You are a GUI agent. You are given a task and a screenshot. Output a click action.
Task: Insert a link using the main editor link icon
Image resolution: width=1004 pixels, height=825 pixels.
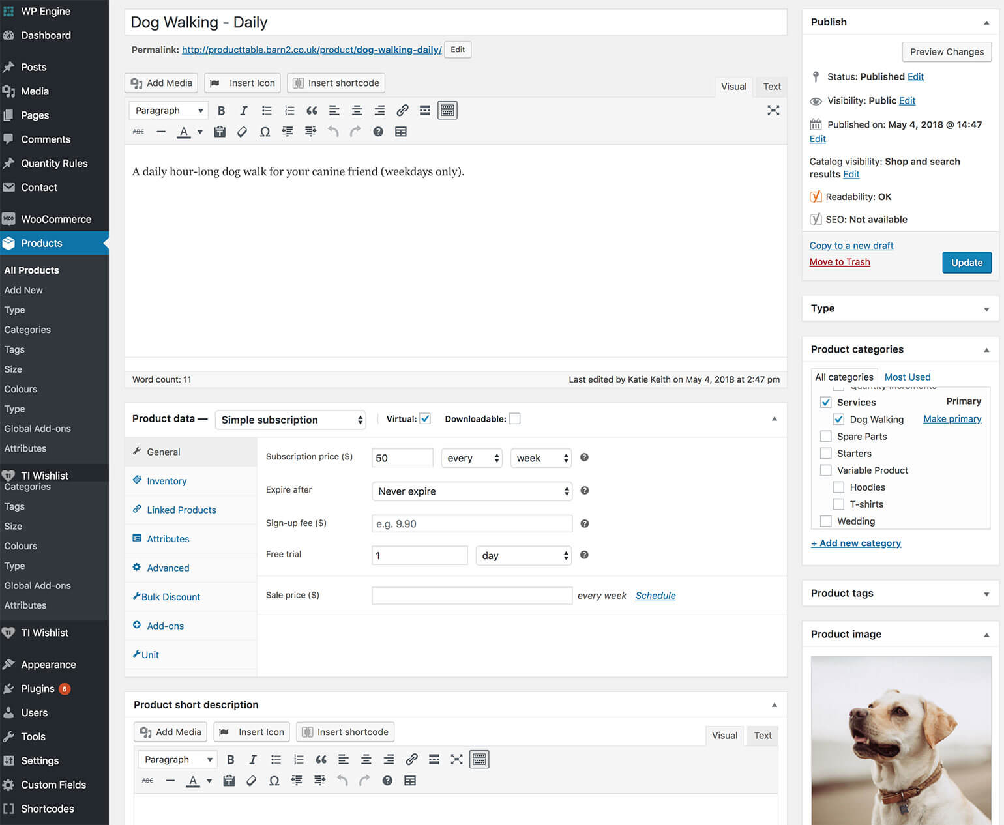[x=402, y=111]
